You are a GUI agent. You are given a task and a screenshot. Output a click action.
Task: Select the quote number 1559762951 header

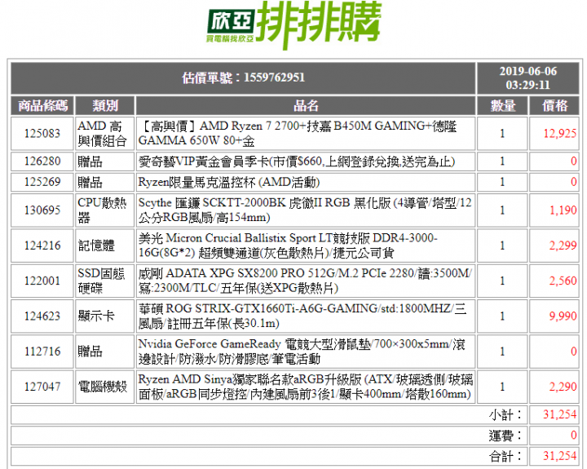point(243,78)
